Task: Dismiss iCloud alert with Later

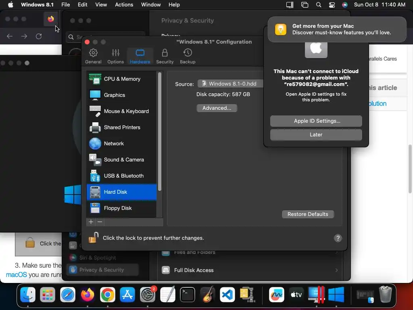Action: click(316, 135)
